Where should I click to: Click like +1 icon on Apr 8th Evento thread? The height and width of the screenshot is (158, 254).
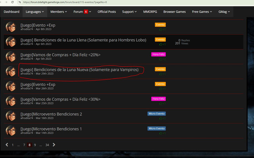tap(162, 29)
